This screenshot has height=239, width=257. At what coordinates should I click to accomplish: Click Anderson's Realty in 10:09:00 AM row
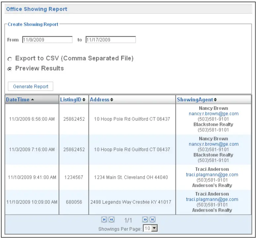[212, 210]
